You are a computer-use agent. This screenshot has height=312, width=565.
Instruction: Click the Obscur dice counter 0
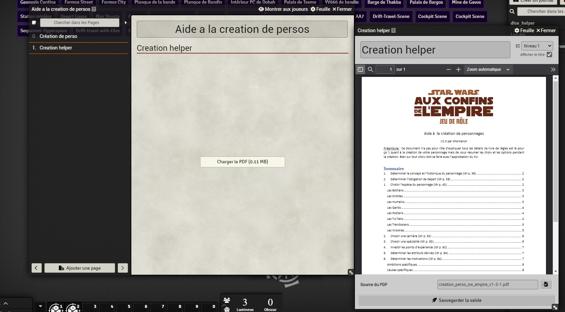tap(270, 302)
